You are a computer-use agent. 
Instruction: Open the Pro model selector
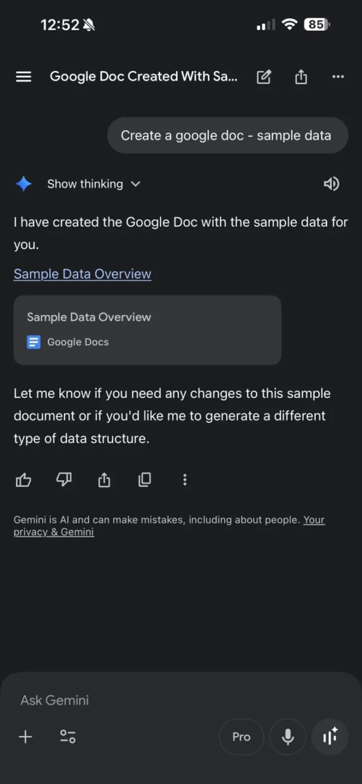pos(241,737)
